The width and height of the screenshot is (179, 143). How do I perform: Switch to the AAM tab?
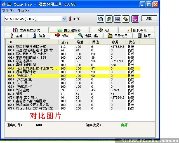[104, 30]
